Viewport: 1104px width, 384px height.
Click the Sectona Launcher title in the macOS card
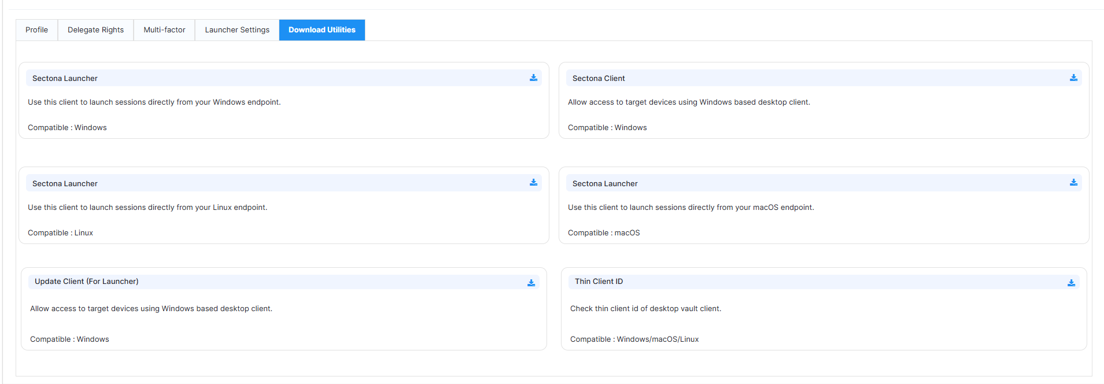(x=605, y=184)
